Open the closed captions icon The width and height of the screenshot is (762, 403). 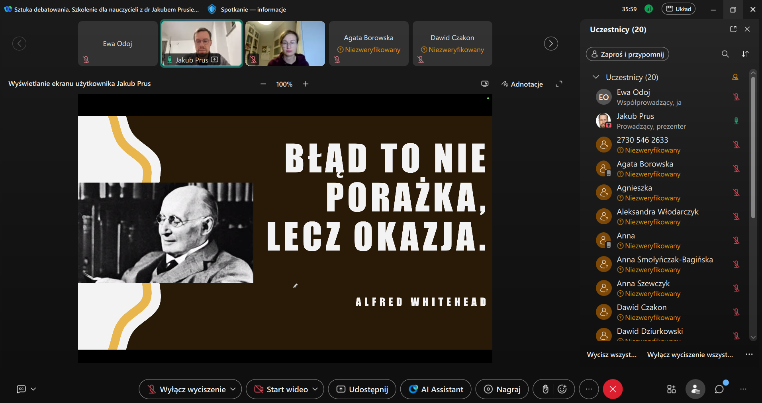coord(21,389)
